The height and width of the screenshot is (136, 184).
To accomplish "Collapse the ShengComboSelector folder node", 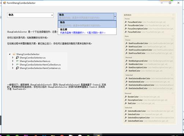I will 10,54.
